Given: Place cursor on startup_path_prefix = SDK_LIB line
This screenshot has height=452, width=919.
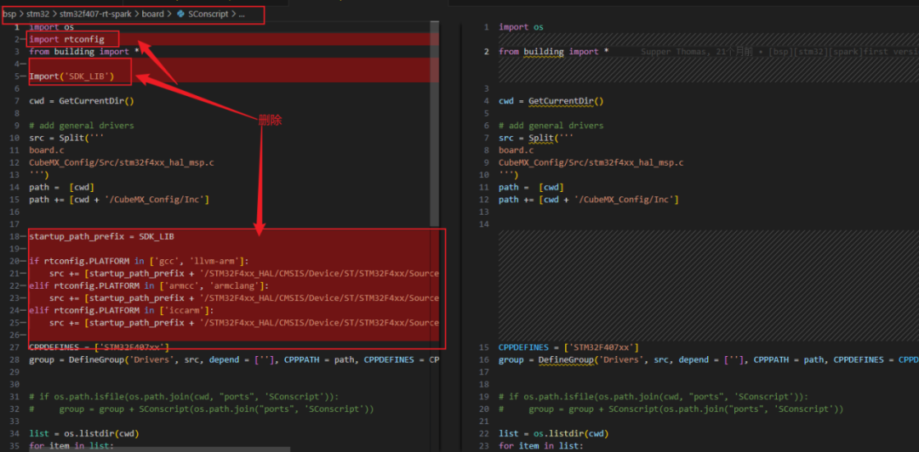Looking at the screenshot, I should tap(101, 236).
